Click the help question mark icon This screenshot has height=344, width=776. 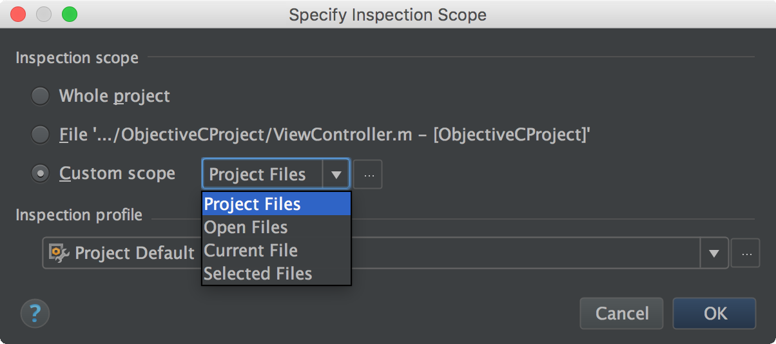click(35, 314)
